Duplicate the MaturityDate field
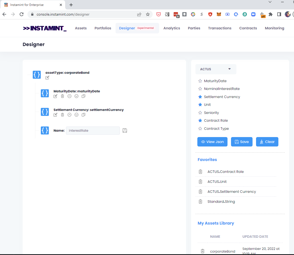The width and height of the screenshot is (294, 255). click(83, 96)
